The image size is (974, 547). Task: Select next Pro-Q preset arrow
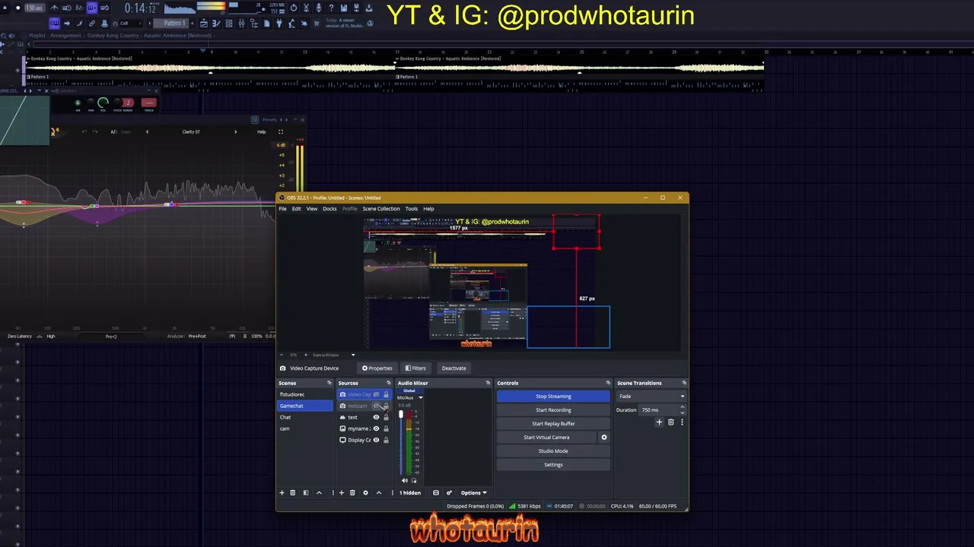coord(235,132)
